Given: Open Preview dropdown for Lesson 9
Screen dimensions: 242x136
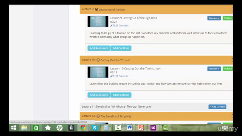Looking at the screenshot, I should coord(214,18).
